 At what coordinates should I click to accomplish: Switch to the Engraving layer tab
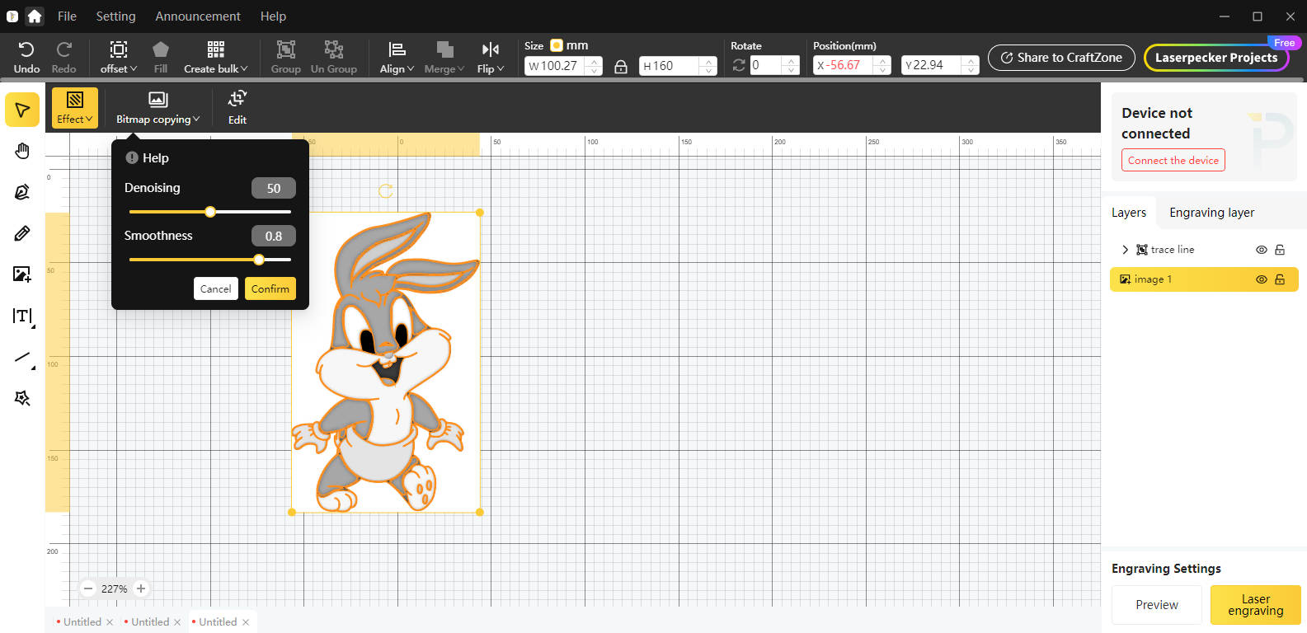pos(1211,213)
